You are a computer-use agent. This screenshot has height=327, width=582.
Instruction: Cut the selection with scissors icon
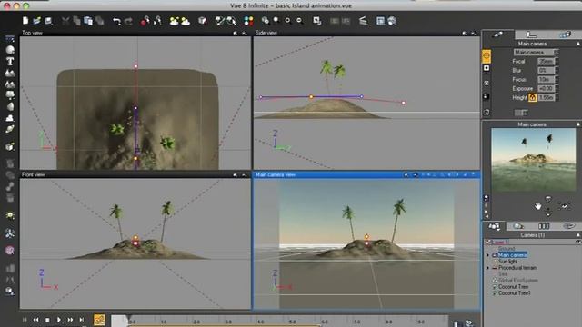[x=65, y=21]
